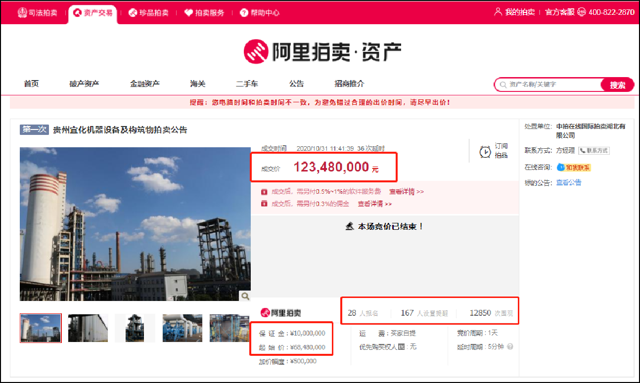640x383 pixels.
Task: Open the 查看公告 link
Action: tap(569, 182)
